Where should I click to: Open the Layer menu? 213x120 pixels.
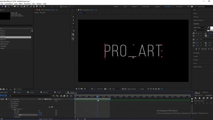coord(16,4)
